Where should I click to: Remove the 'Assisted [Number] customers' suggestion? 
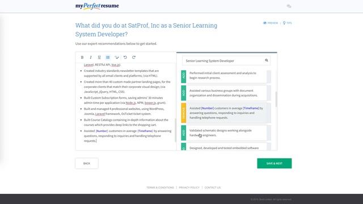pyautogui.click(x=184, y=113)
